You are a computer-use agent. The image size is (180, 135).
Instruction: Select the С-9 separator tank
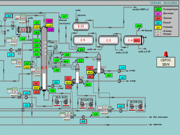click(83, 40)
